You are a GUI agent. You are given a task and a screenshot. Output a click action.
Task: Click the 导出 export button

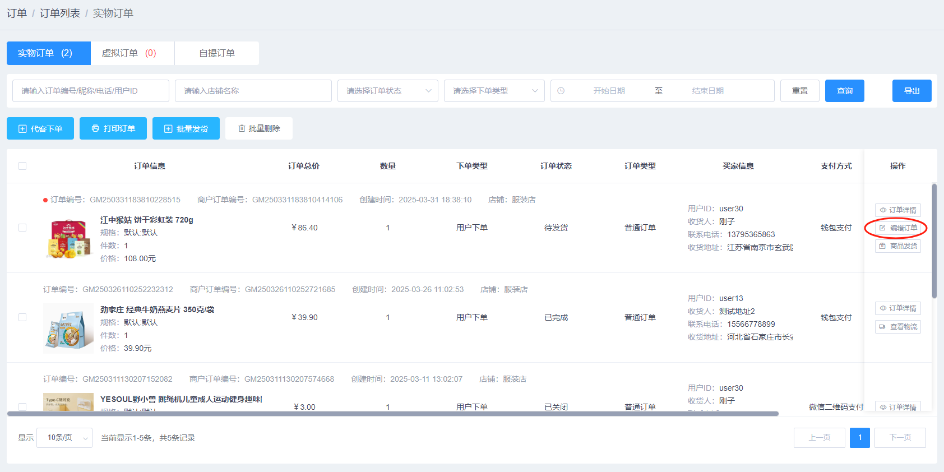912,91
